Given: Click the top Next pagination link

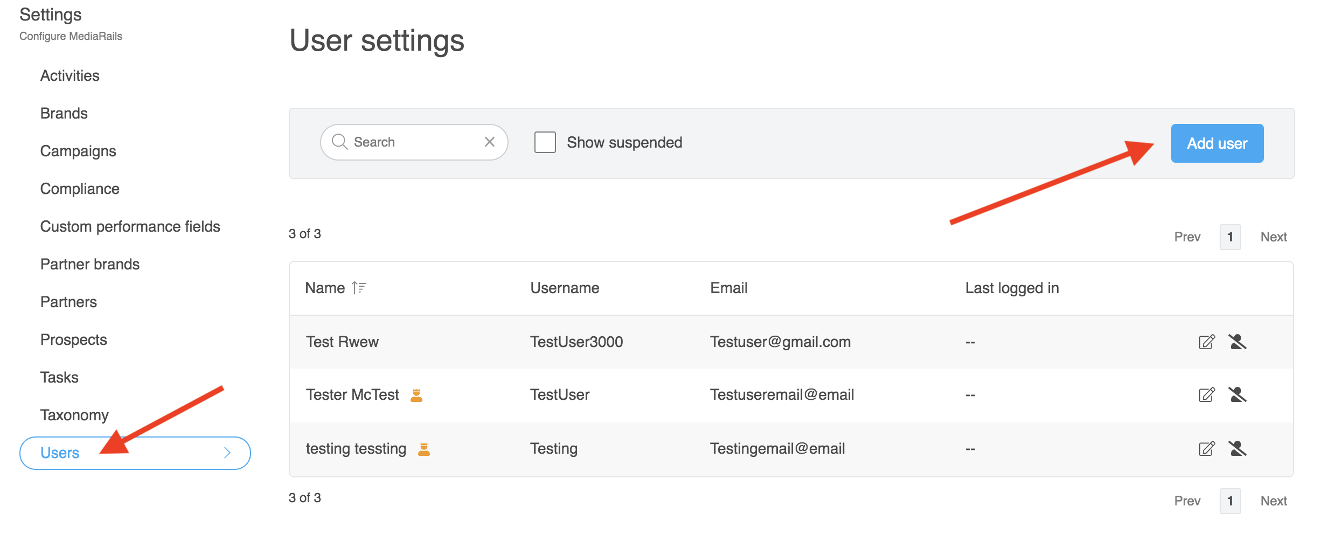Looking at the screenshot, I should 1273,237.
